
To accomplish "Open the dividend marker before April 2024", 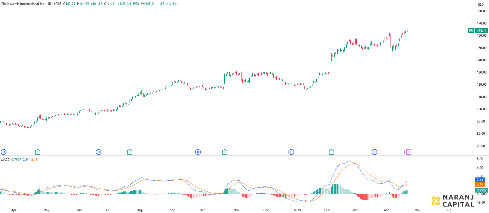I will (x=4, y=152).
